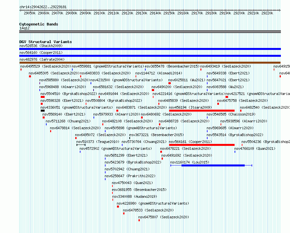
Task: Open the nsv6585880 (Sedlazeck2020) label
Action: tap(65, 80)
